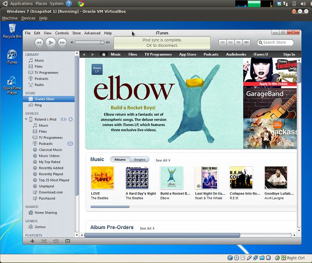Toggle repeat at bottom bar
The width and height of the screenshot is (312, 263).
(x=56, y=241)
